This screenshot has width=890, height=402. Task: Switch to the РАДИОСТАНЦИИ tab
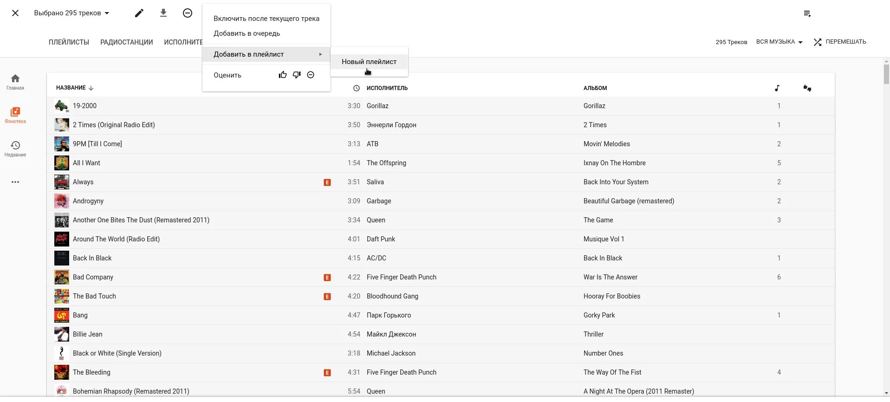(126, 42)
